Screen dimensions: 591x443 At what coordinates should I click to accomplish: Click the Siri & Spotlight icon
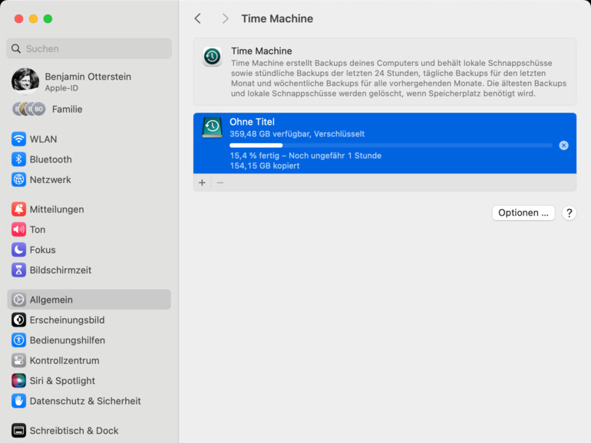(18, 381)
